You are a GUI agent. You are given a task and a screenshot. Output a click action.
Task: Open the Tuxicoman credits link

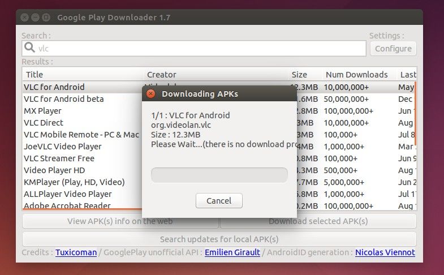coord(76,252)
